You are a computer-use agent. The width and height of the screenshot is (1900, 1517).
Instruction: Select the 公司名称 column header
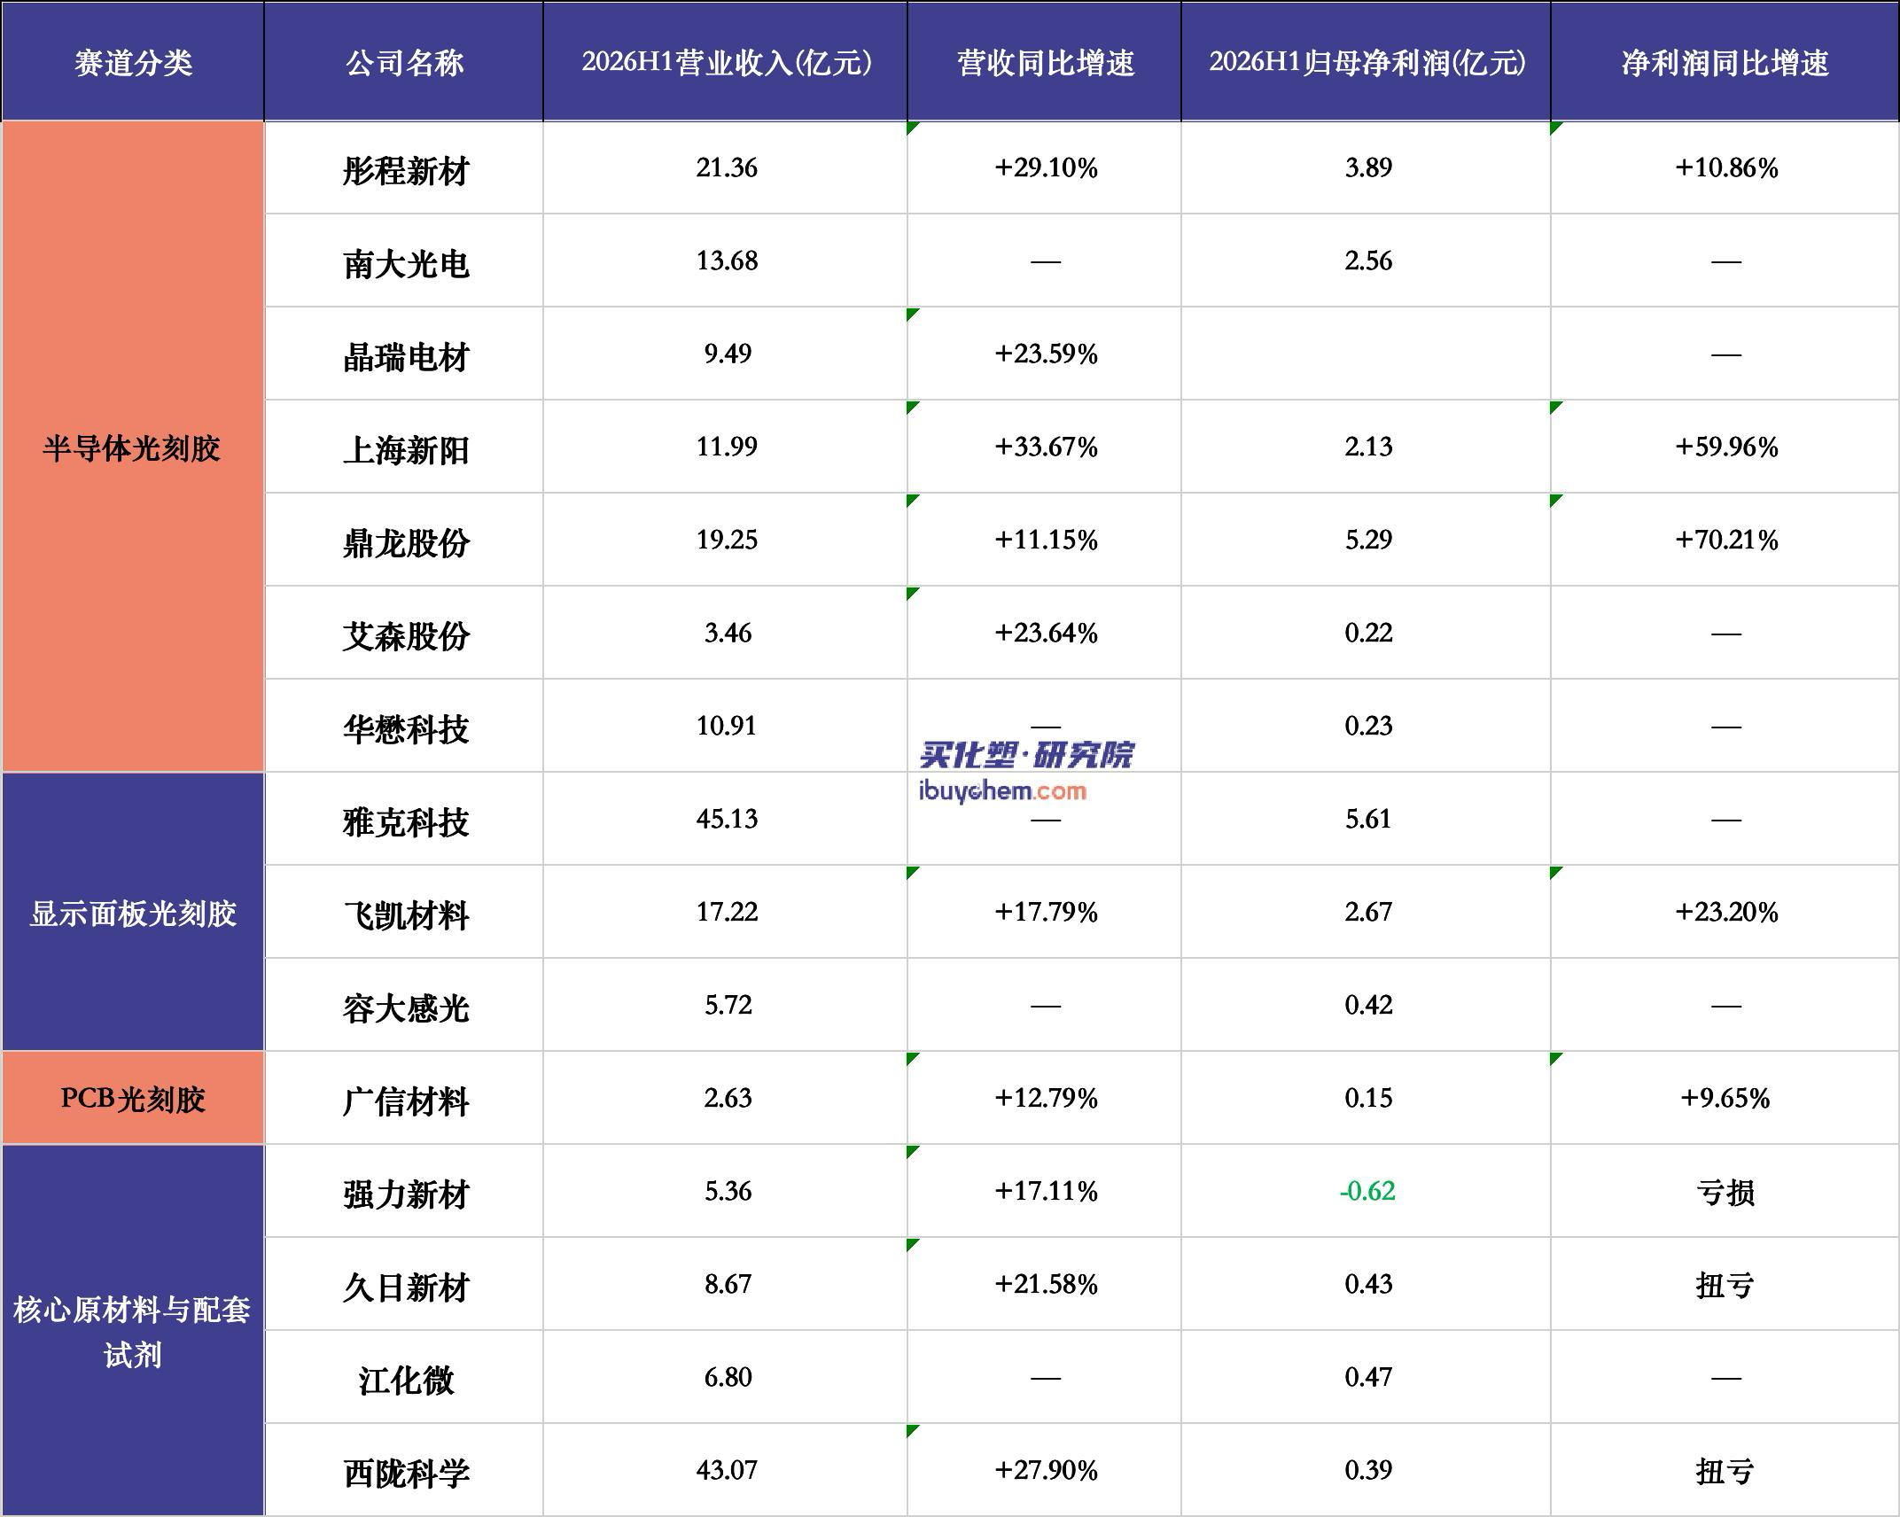(404, 62)
